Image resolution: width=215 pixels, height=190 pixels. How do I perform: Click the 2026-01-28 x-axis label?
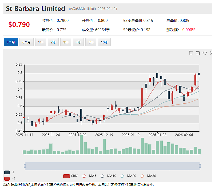tap(157, 135)
